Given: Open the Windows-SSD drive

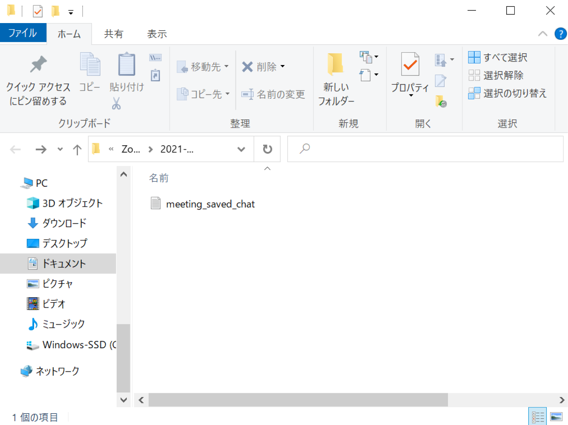Looking at the screenshot, I should [71, 345].
